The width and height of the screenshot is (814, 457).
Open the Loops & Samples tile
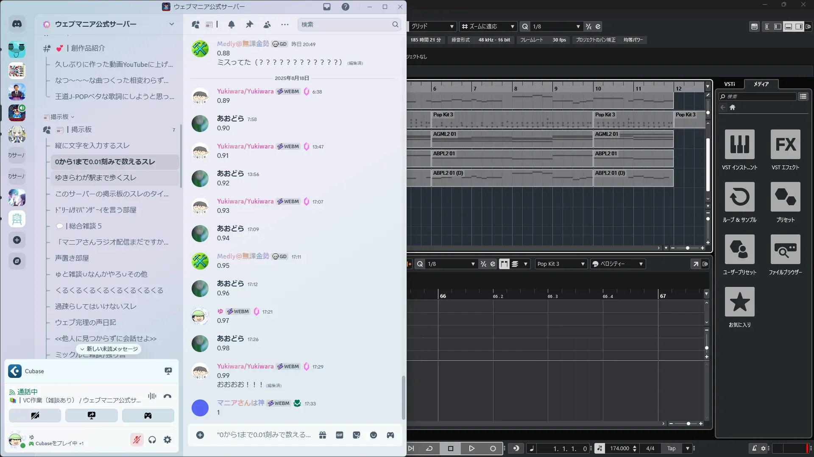coord(739,197)
